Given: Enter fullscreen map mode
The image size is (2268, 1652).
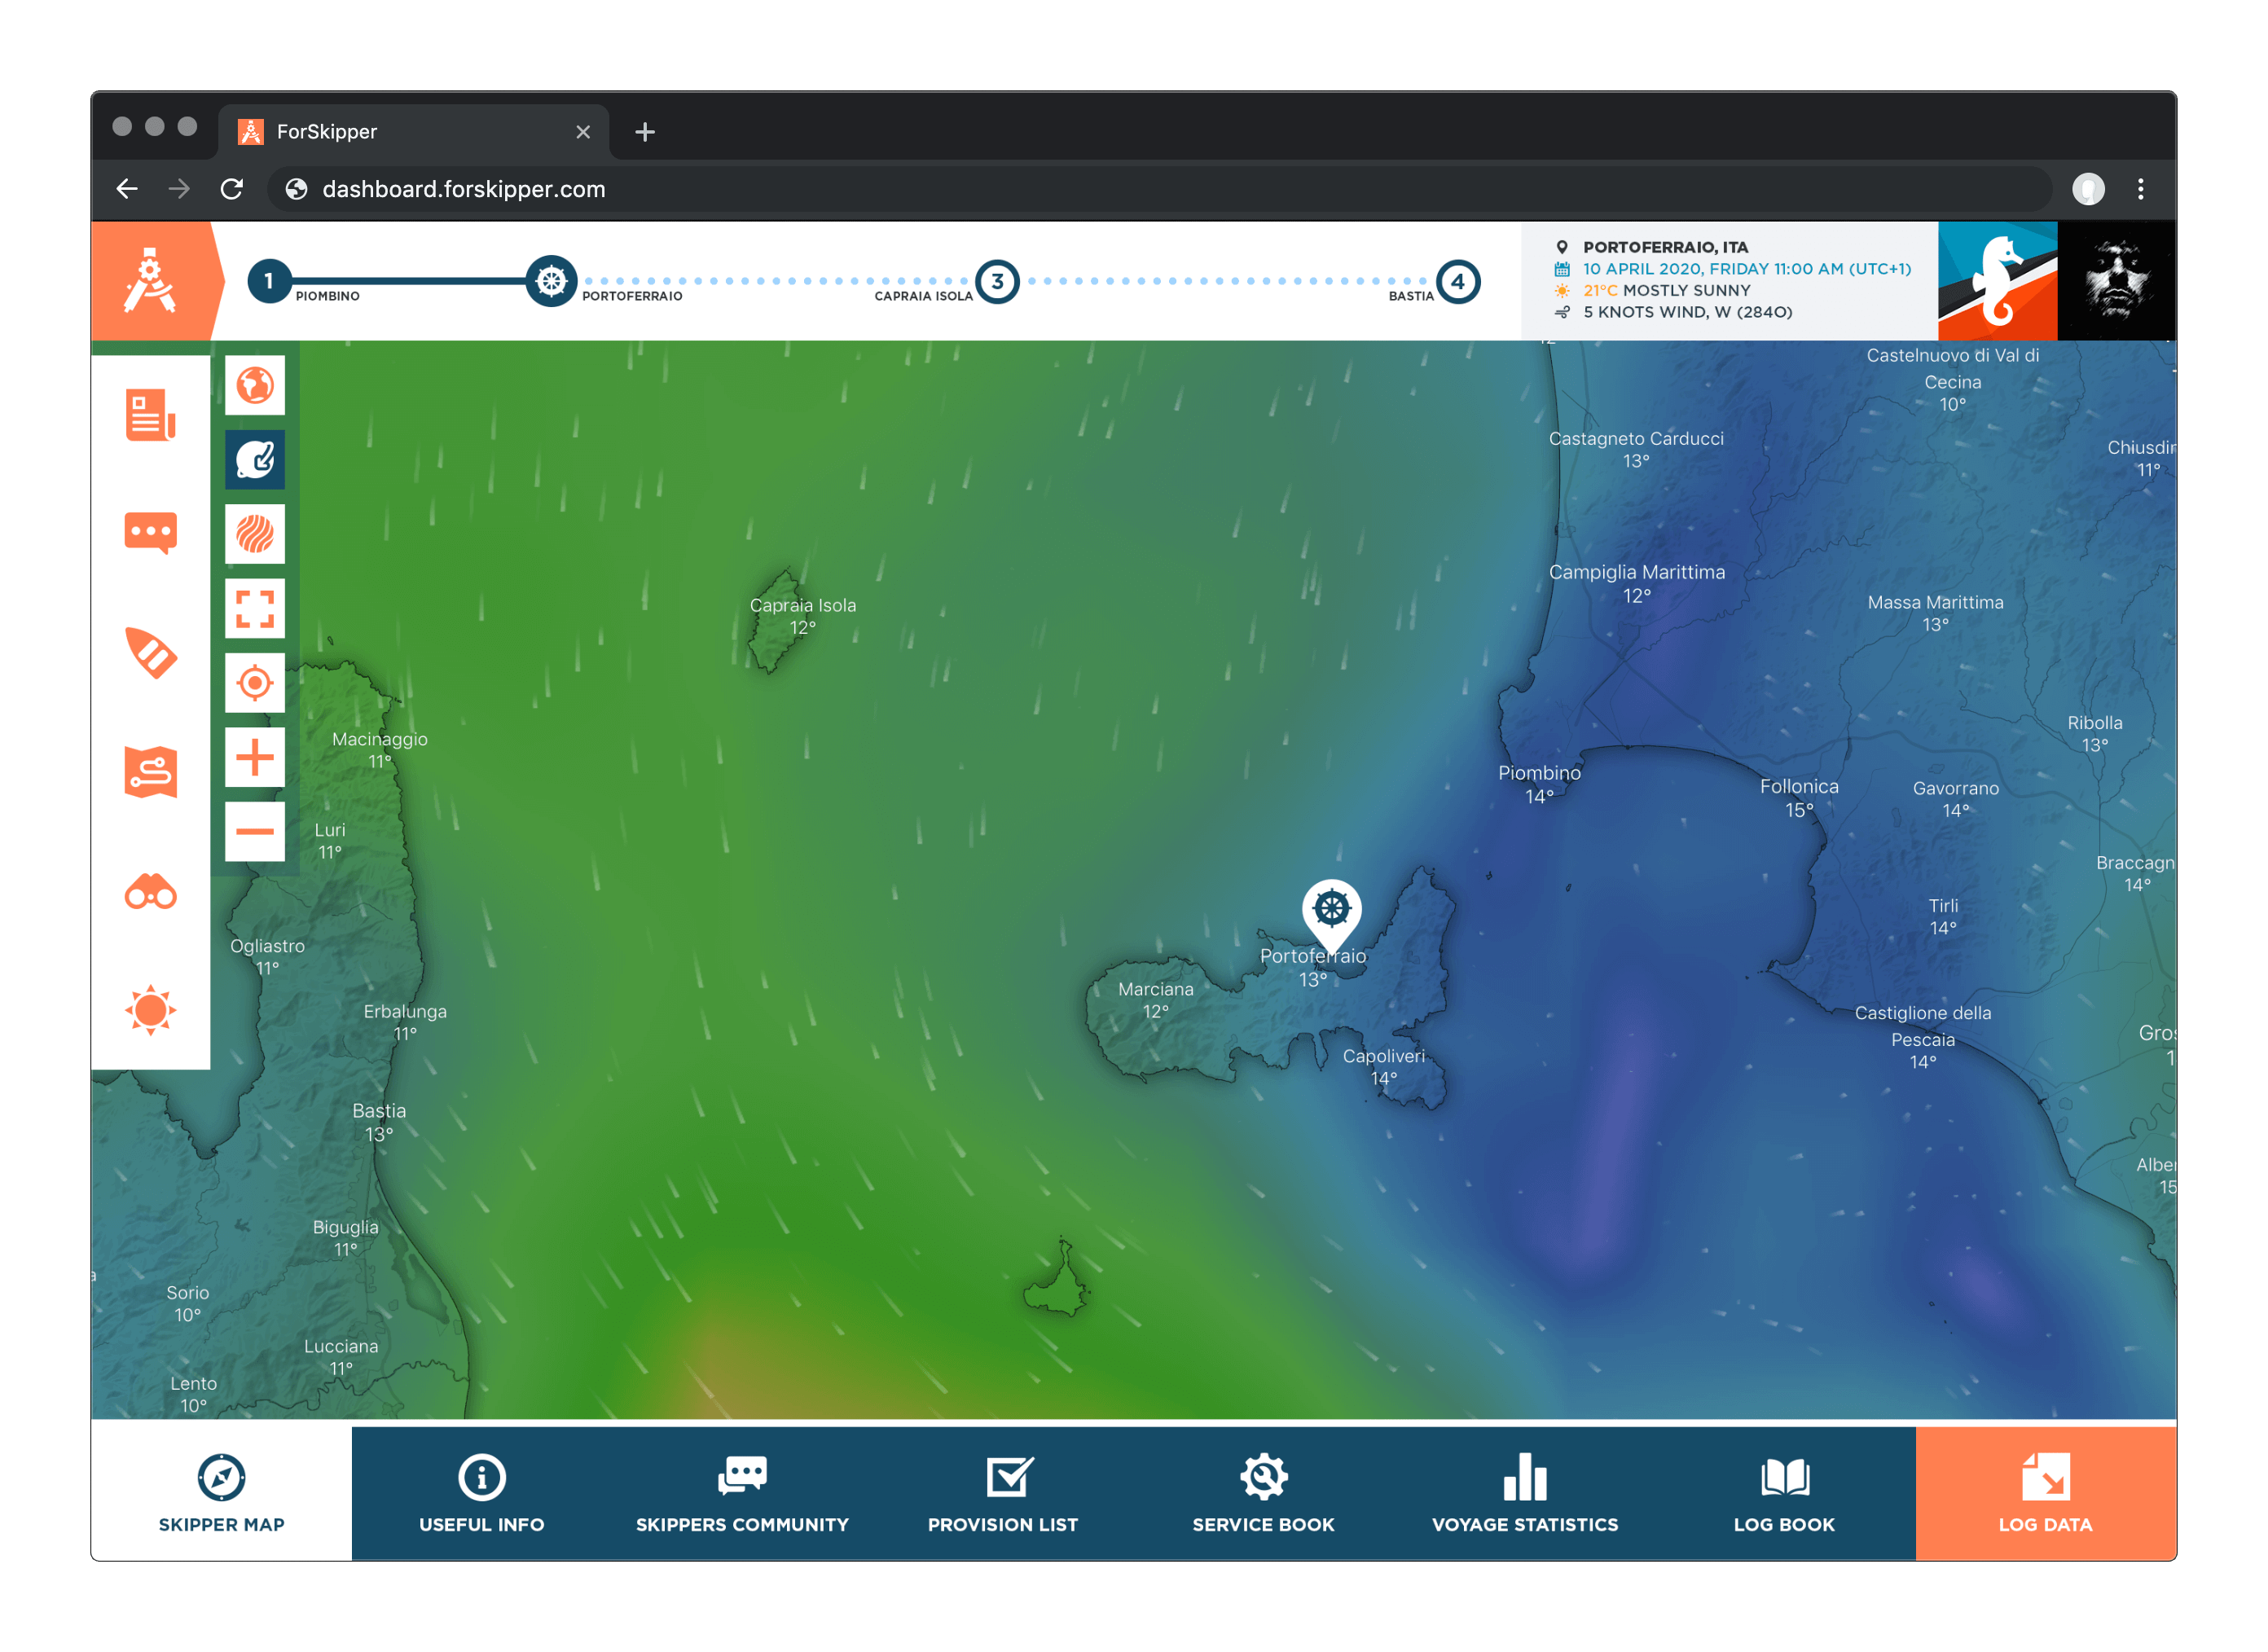Looking at the screenshot, I should 255,608.
